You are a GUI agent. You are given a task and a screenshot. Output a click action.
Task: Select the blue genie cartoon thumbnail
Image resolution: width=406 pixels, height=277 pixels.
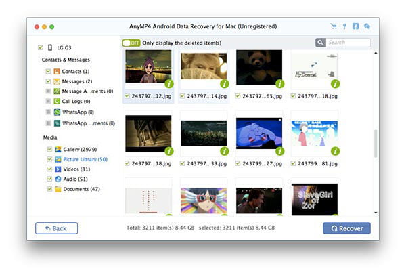259,133
